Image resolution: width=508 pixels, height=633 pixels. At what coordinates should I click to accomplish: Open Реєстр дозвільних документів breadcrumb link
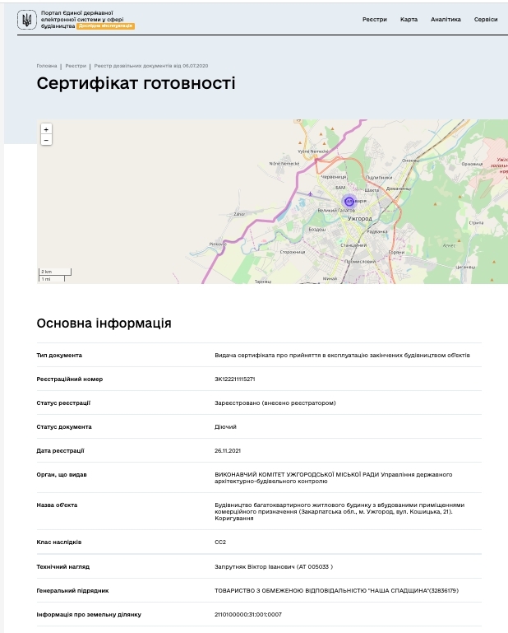coord(151,66)
